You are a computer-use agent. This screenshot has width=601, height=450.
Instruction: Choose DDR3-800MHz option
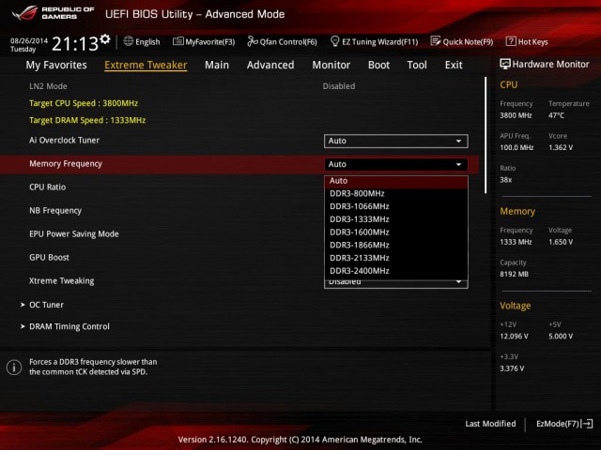point(396,194)
